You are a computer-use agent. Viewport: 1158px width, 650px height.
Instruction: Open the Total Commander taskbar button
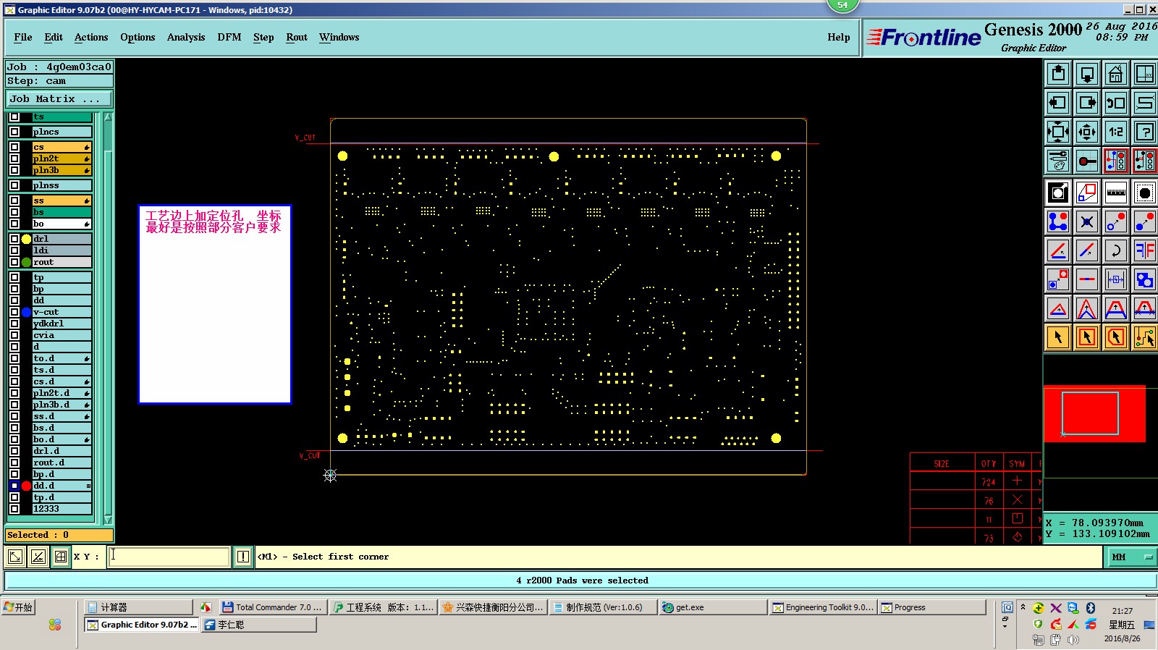click(x=273, y=607)
